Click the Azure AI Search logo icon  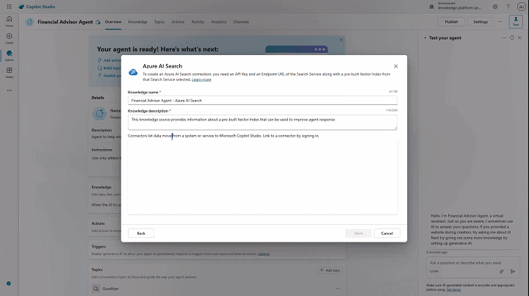133,72
